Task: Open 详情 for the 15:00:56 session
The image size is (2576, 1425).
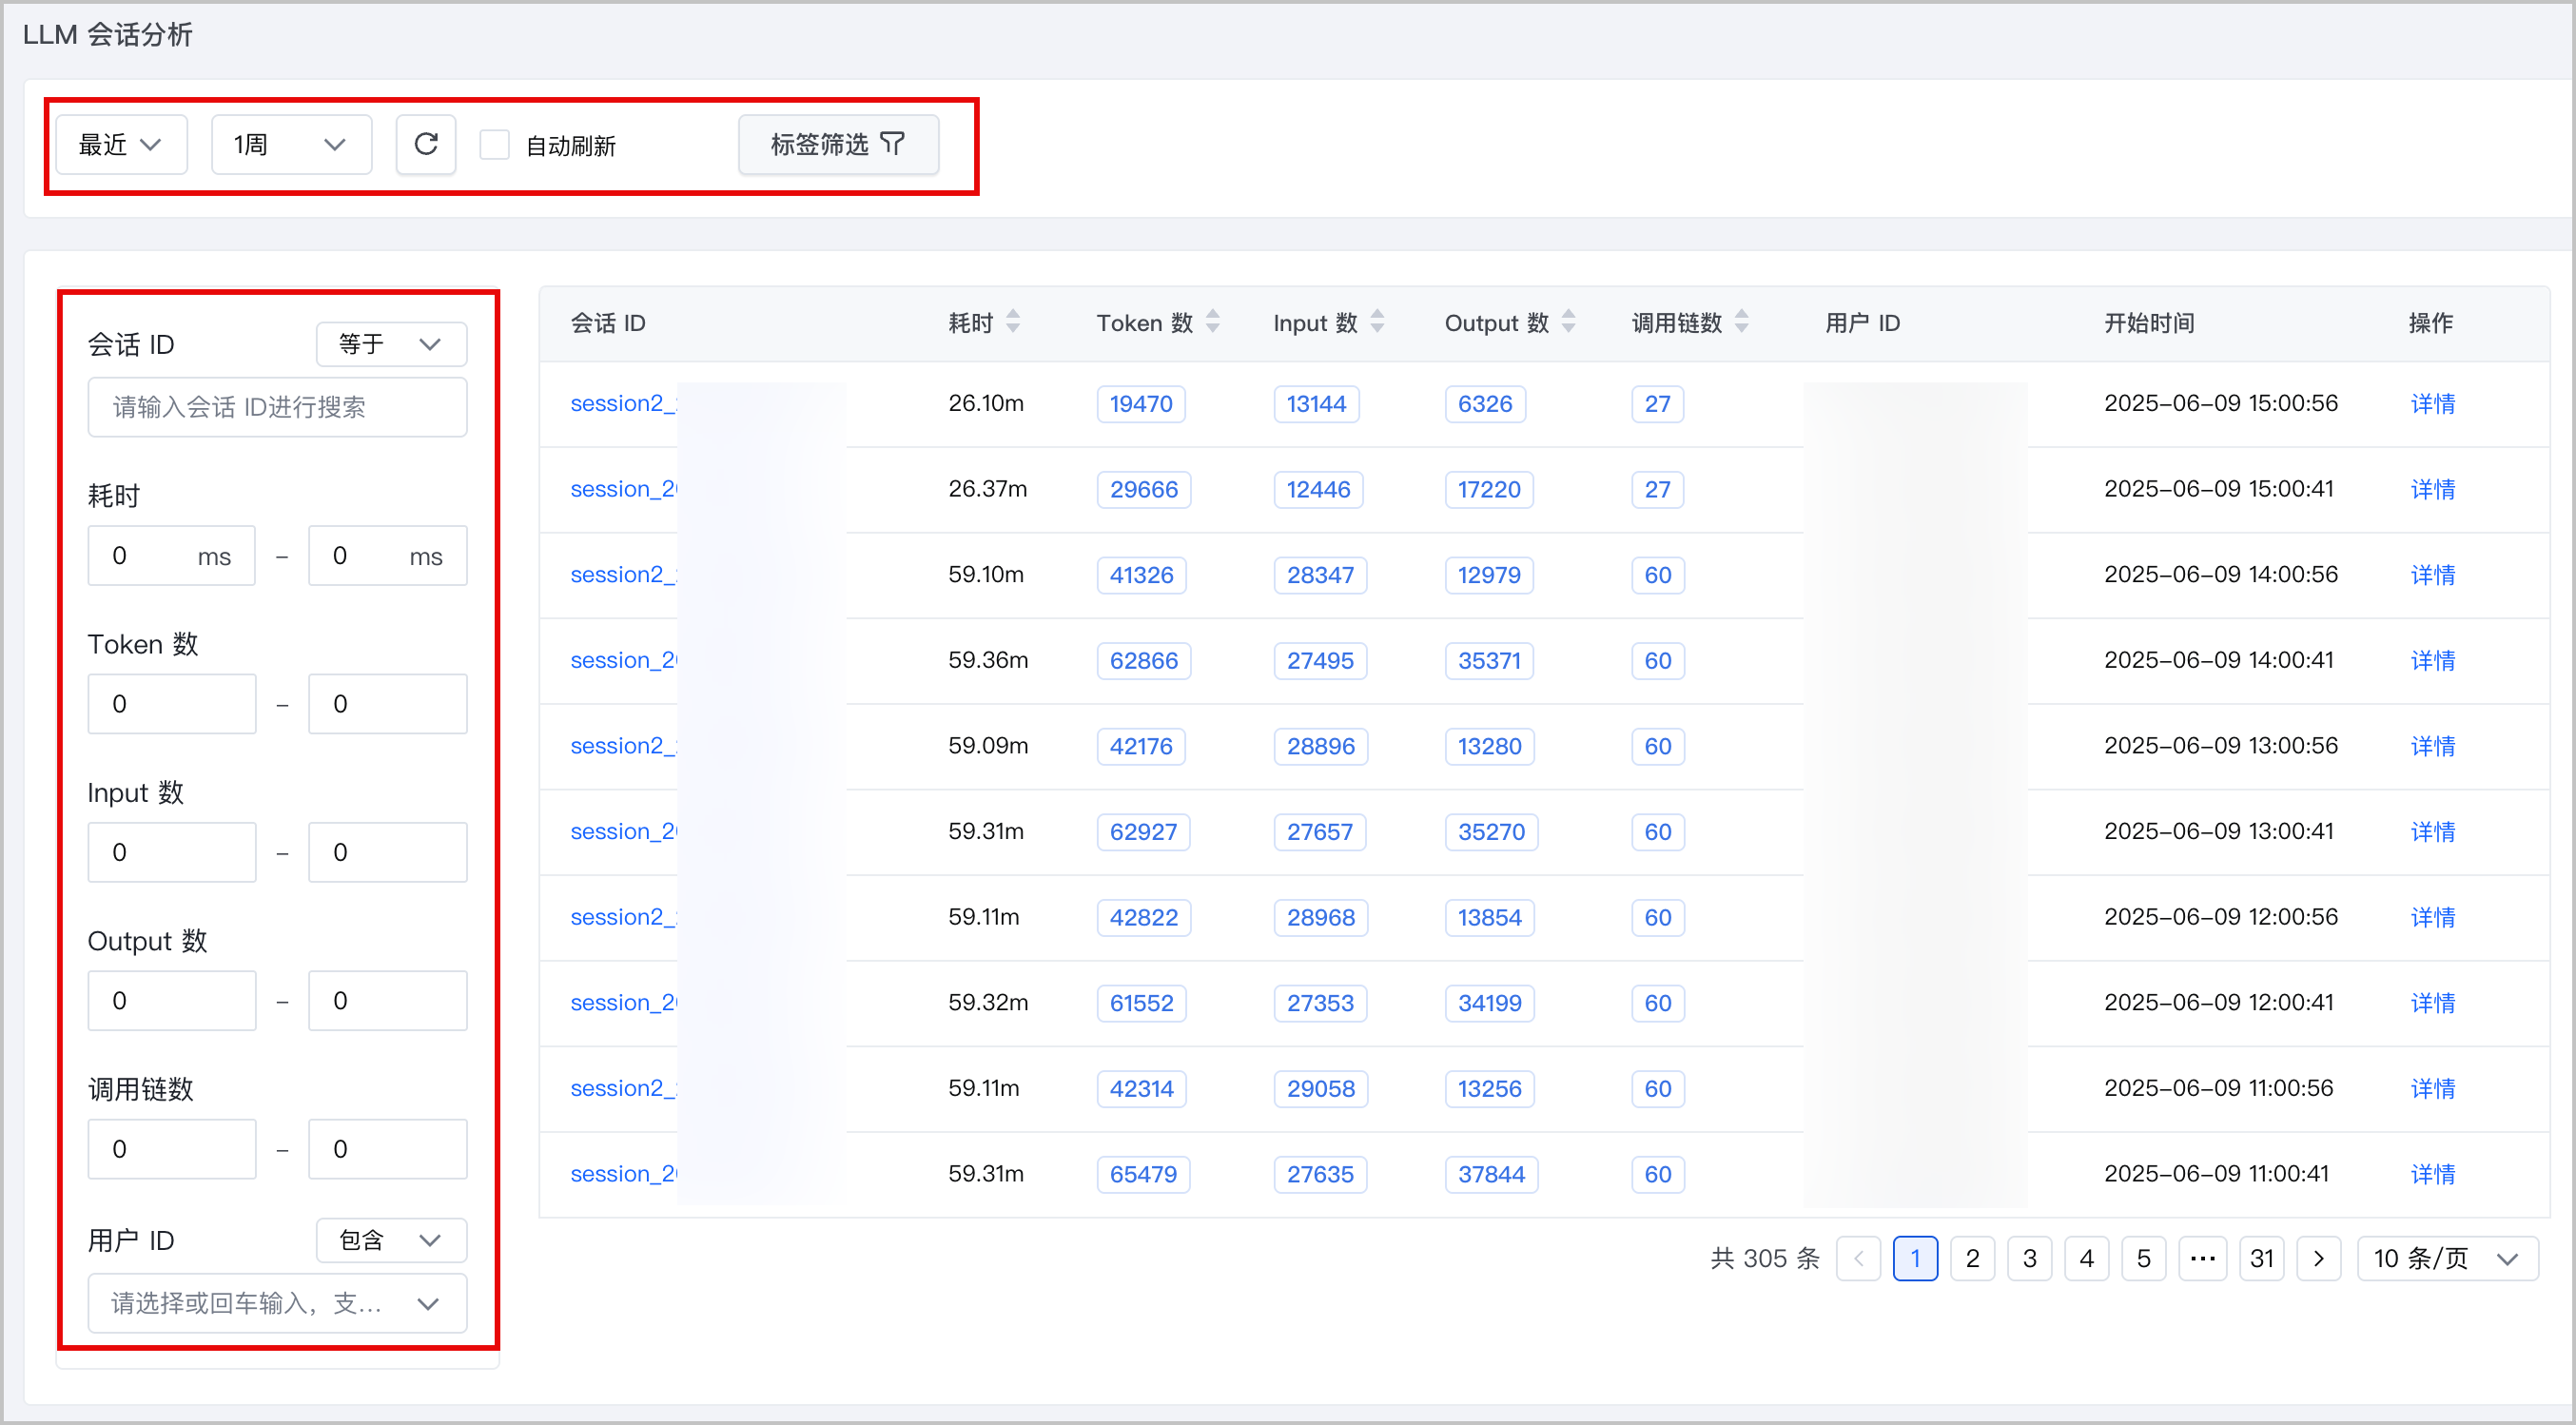Action: [2432, 404]
